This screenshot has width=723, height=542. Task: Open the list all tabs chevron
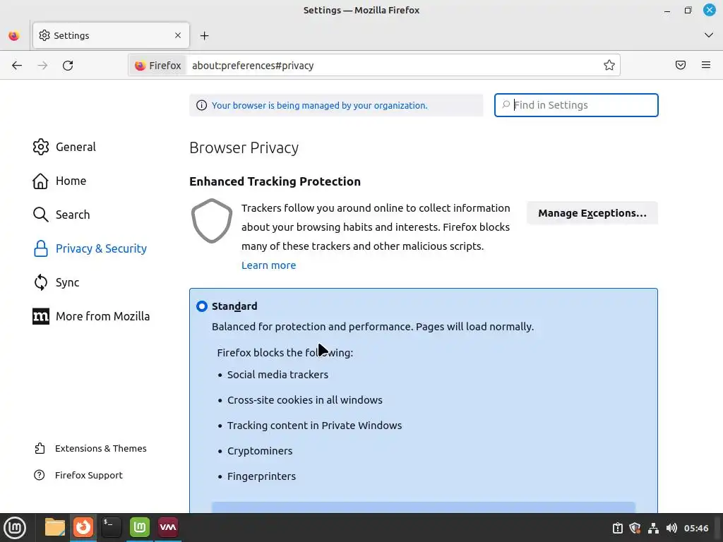tap(709, 35)
